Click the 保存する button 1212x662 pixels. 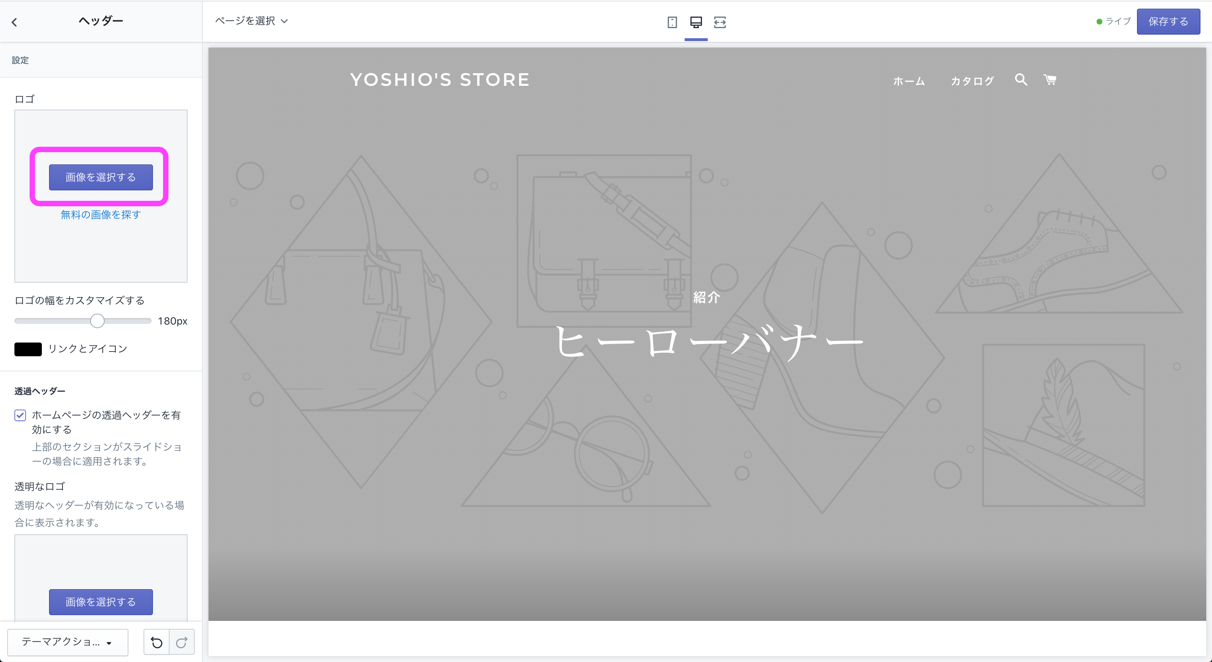click(x=1168, y=21)
